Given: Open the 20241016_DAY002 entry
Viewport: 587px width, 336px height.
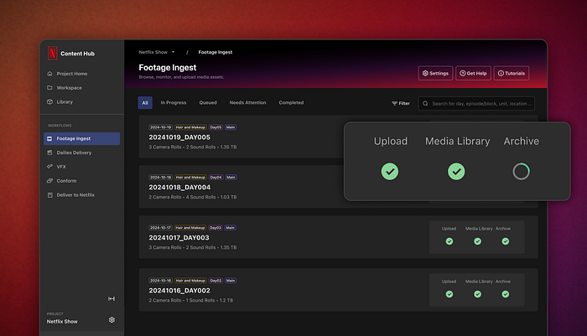Looking at the screenshot, I should point(179,291).
